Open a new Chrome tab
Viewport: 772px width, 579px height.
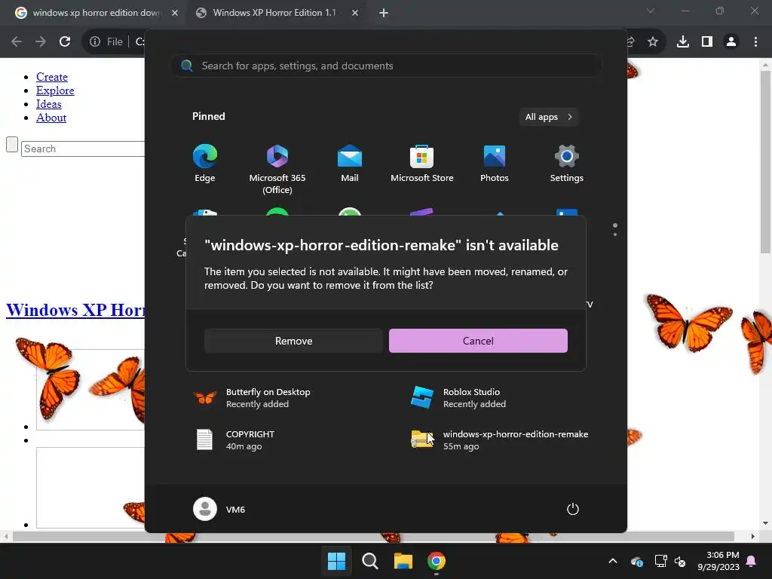tap(384, 13)
